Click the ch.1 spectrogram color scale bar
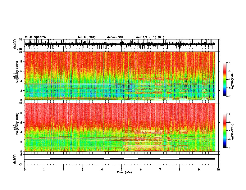 (x=225, y=79)
